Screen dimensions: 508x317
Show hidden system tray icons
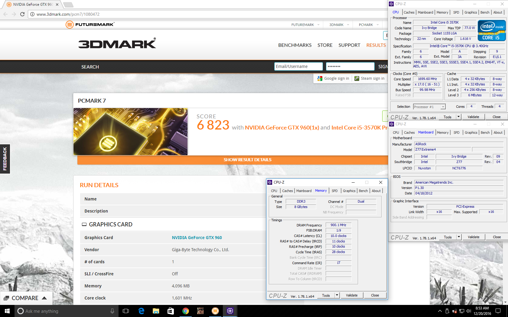(440, 311)
